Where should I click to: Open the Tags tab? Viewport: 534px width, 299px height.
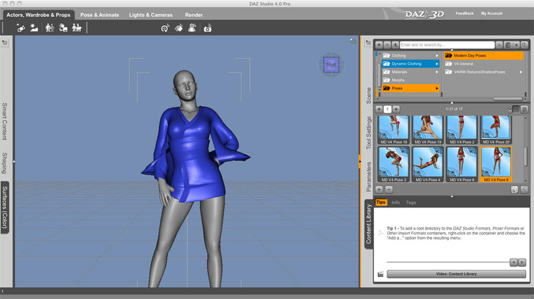(411, 203)
